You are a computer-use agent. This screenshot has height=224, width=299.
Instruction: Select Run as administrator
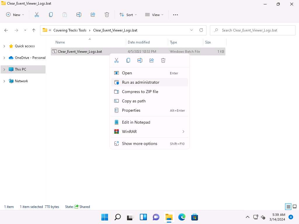tap(140, 82)
